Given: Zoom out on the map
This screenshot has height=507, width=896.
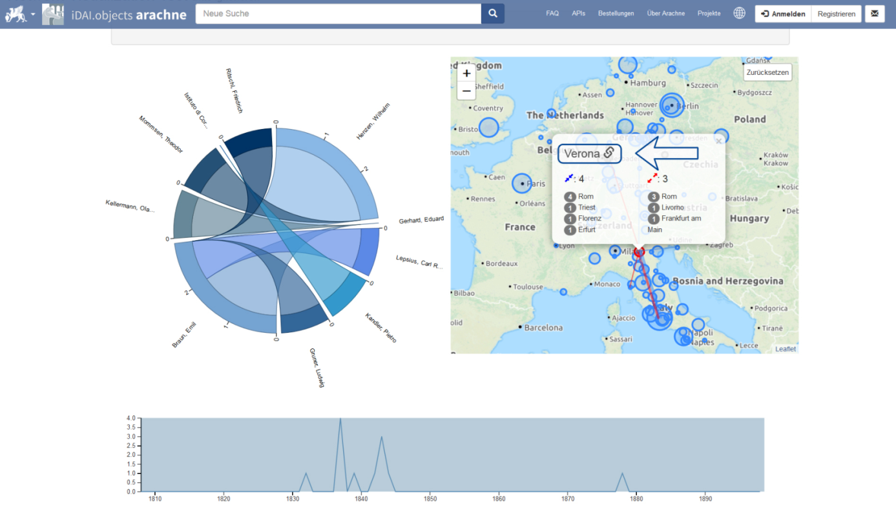Looking at the screenshot, I should tap(466, 91).
